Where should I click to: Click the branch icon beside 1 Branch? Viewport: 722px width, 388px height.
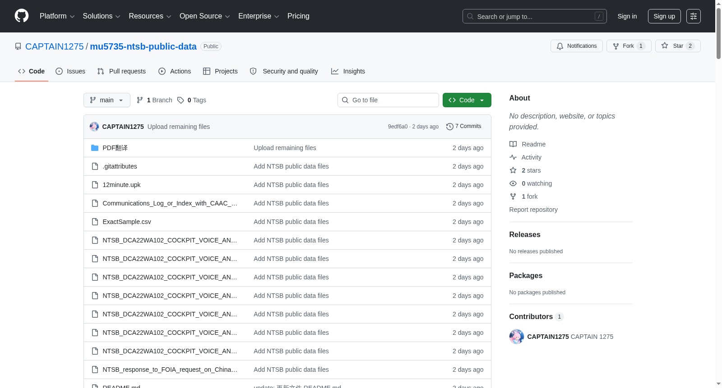pos(140,100)
